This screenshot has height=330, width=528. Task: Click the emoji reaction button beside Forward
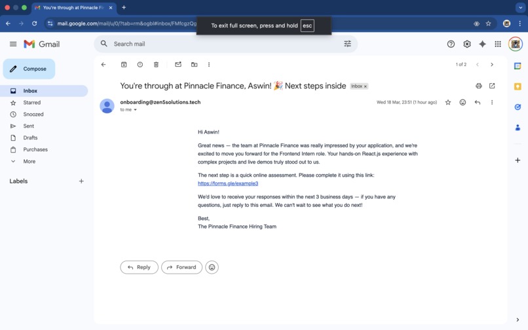(212, 267)
